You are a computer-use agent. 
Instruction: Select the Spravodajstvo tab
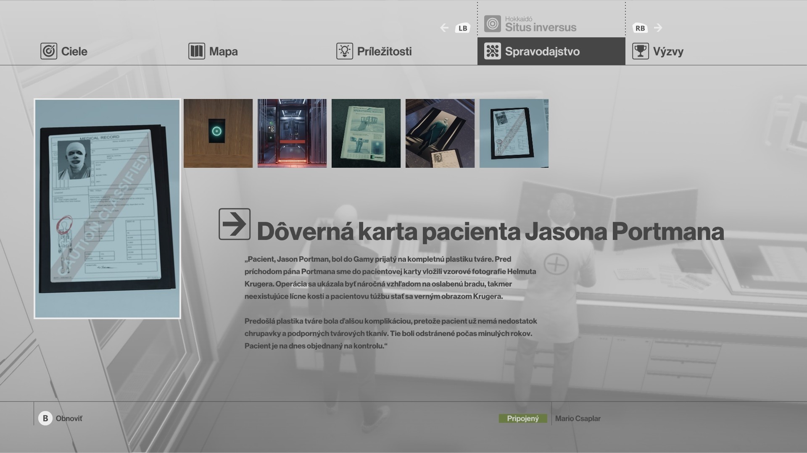pos(551,51)
